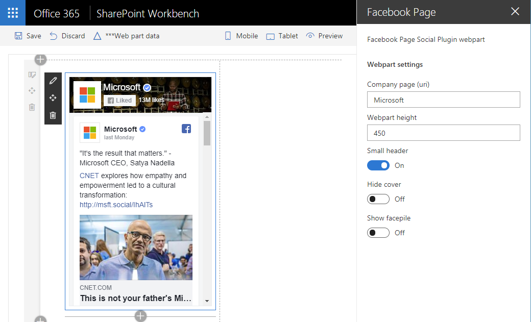The width and height of the screenshot is (531, 322).
Task: Click the Save toolbar button
Action: (28, 36)
